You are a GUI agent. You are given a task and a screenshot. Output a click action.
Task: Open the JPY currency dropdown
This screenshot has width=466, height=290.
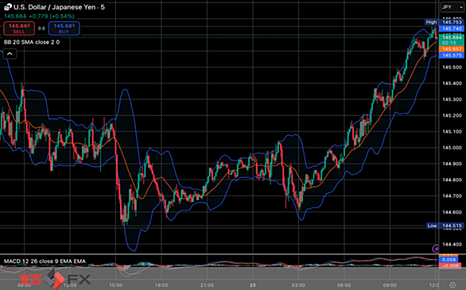(x=452, y=7)
